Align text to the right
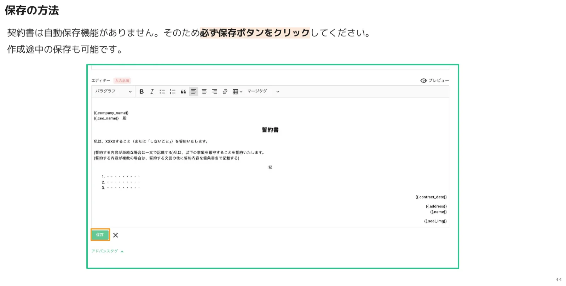Image resolution: width=566 pixels, height=286 pixels. coord(214,92)
